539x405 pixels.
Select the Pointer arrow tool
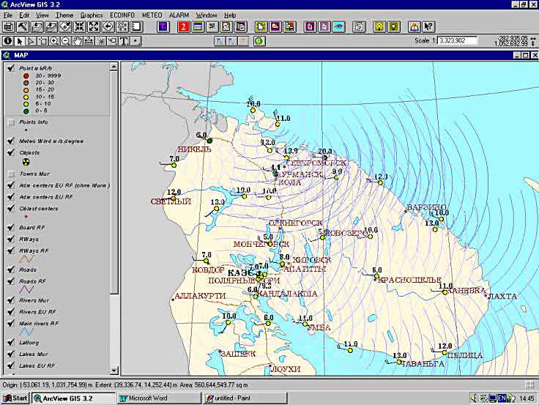tap(20, 41)
